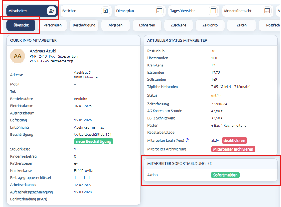Viewport: 281px width, 207px height.
Task: Click the Mitarbeiter archivieren button
Action: coord(233,149)
